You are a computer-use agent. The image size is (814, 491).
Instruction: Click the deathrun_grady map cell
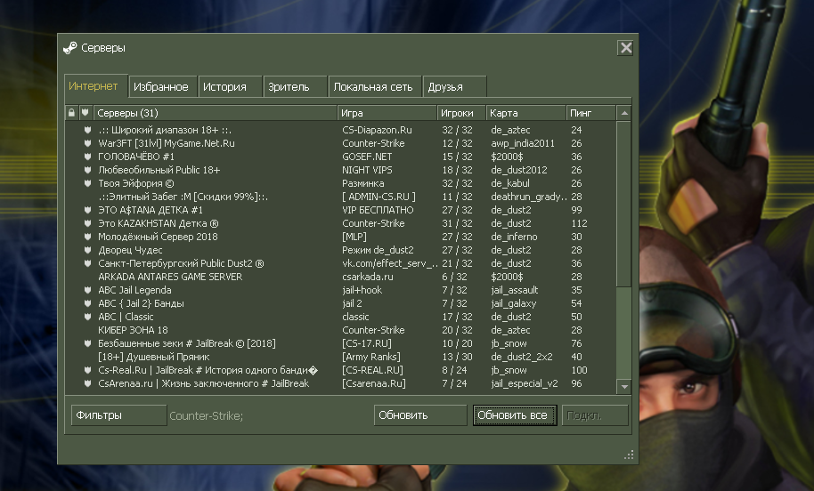coord(529,197)
